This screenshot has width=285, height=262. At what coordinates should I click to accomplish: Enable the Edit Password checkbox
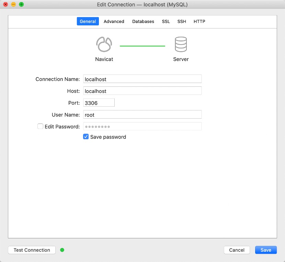coord(40,126)
